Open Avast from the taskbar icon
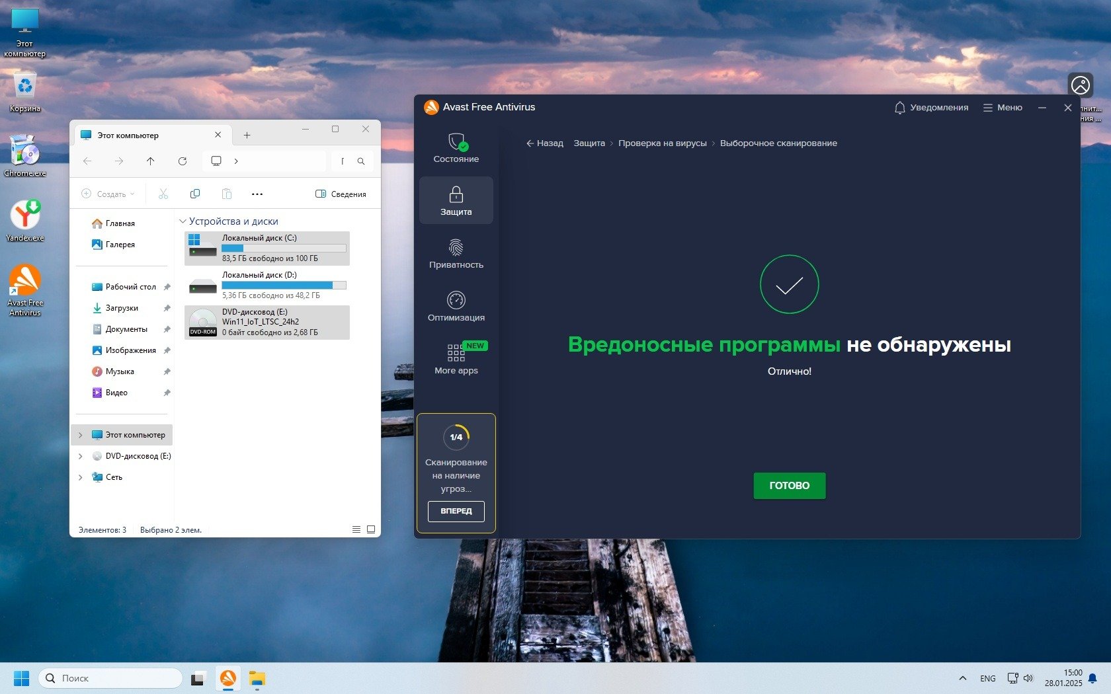The width and height of the screenshot is (1111, 694). coord(228,678)
